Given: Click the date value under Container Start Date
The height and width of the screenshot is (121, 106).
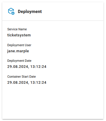Looking at the screenshot, I should click(27, 83).
